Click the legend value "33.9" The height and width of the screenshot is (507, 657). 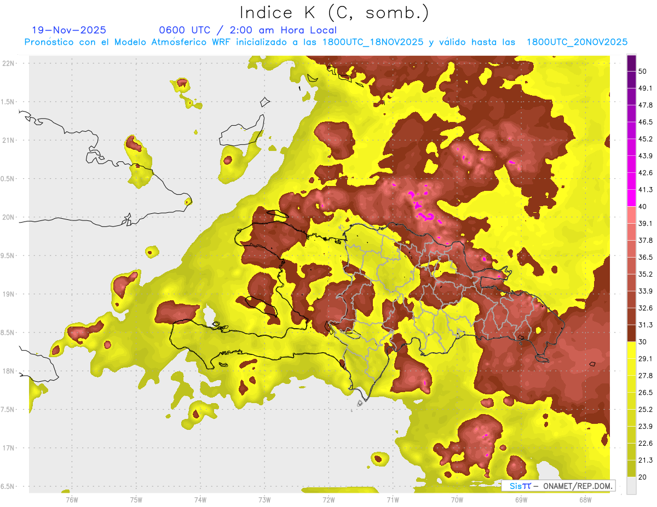(x=645, y=292)
